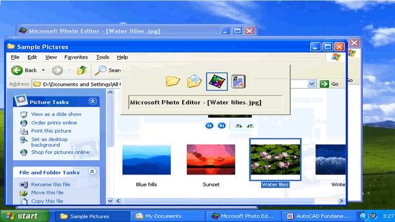This screenshot has height=222, width=395.
Task: Choose My Documents open-folder icon in task switcher
Action: [194, 81]
